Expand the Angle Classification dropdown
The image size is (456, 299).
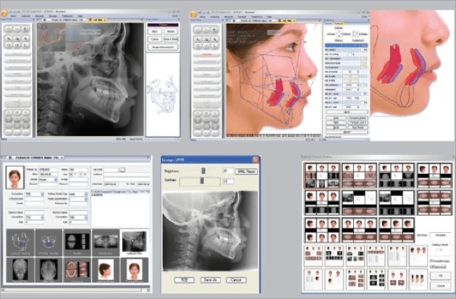[x=79, y=199]
